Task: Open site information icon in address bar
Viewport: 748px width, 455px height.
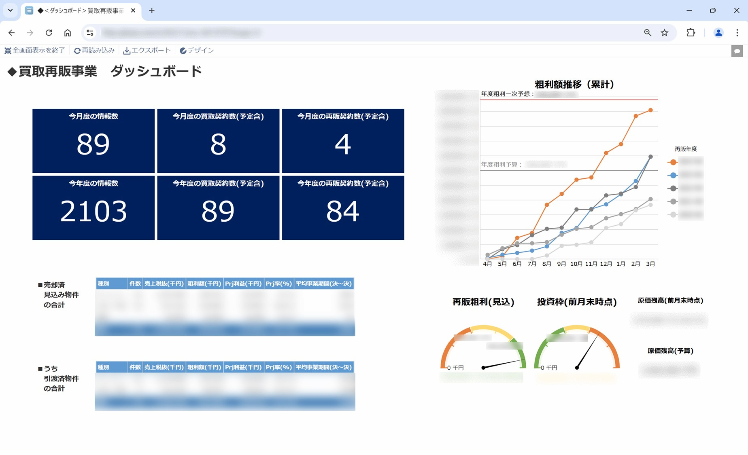Action: 90,33
